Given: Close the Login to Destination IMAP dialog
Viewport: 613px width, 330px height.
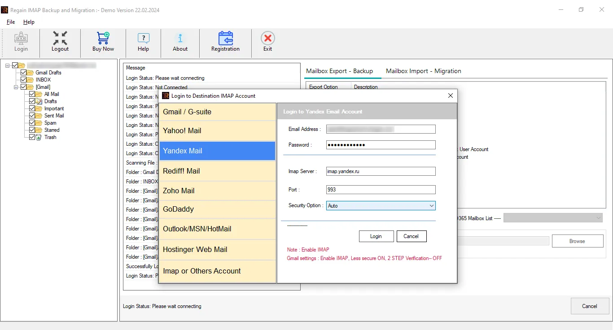Looking at the screenshot, I should (x=451, y=96).
